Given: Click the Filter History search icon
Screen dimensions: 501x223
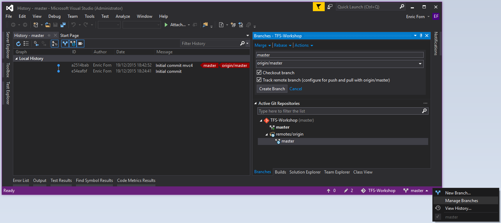Looking at the screenshot, I should pyautogui.click(x=242, y=44).
